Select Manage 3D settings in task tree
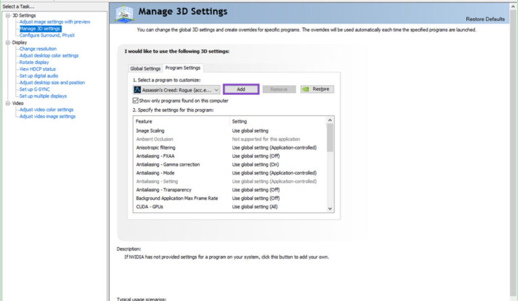 pyautogui.click(x=40, y=29)
